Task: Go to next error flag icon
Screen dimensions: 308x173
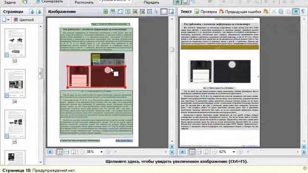Action: pos(266,12)
